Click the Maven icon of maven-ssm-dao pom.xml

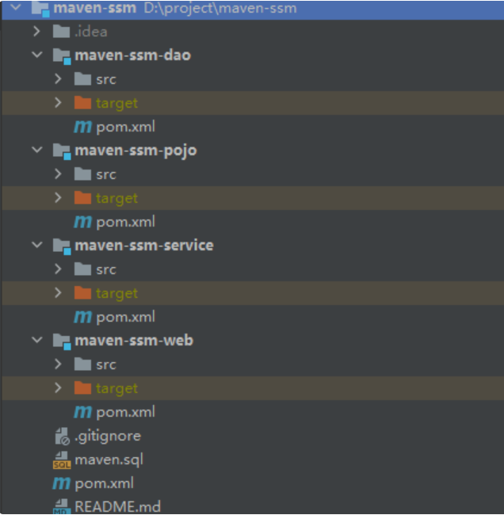coord(82,127)
